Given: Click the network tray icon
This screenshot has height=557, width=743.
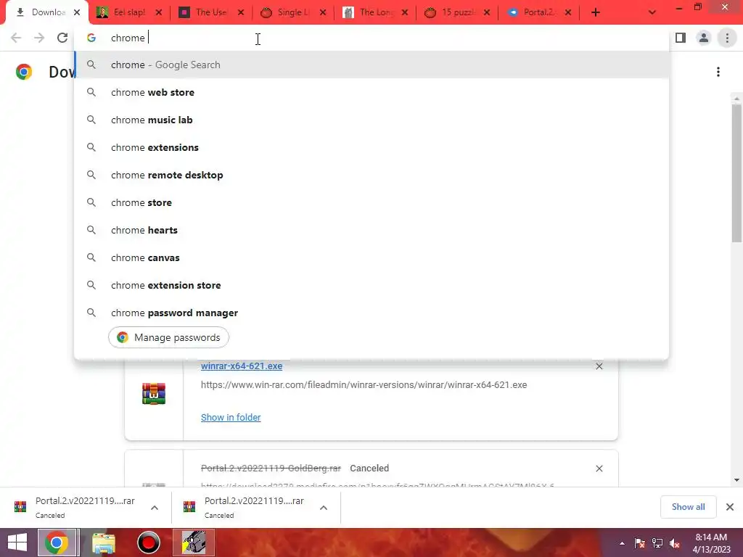Looking at the screenshot, I should click(x=657, y=543).
